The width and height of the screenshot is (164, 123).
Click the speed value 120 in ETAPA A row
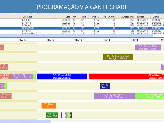click(x=113, y=31)
